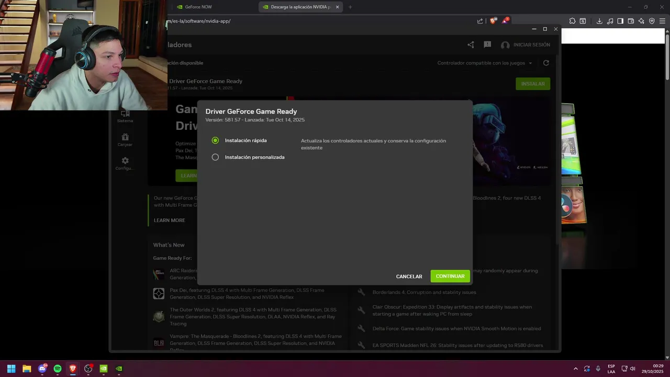Open the Brave Wallet icon

point(631,21)
